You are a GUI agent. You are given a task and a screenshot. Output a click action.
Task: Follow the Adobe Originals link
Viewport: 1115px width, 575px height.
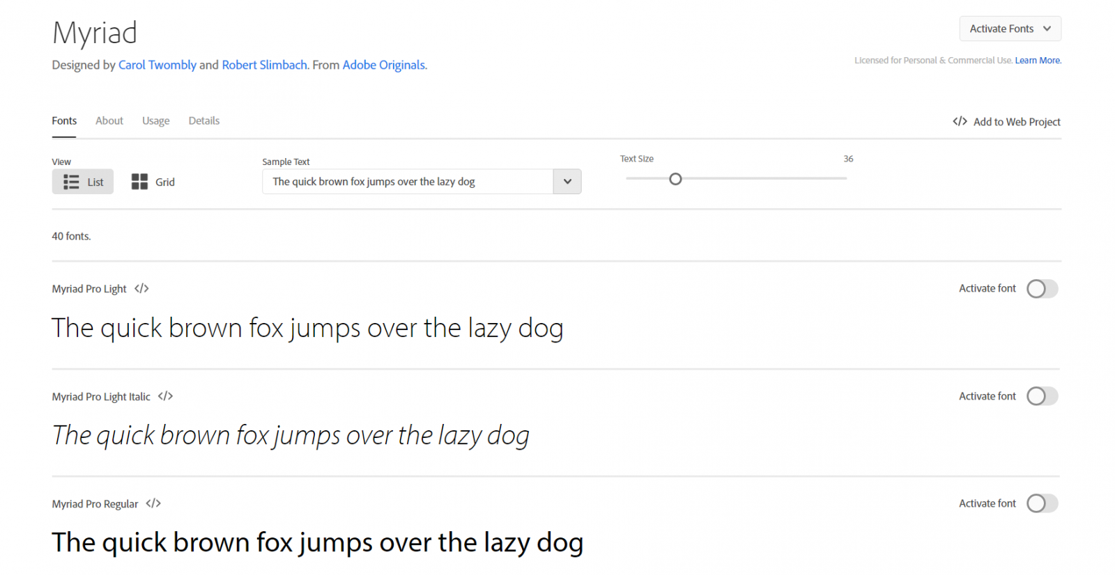[384, 65]
